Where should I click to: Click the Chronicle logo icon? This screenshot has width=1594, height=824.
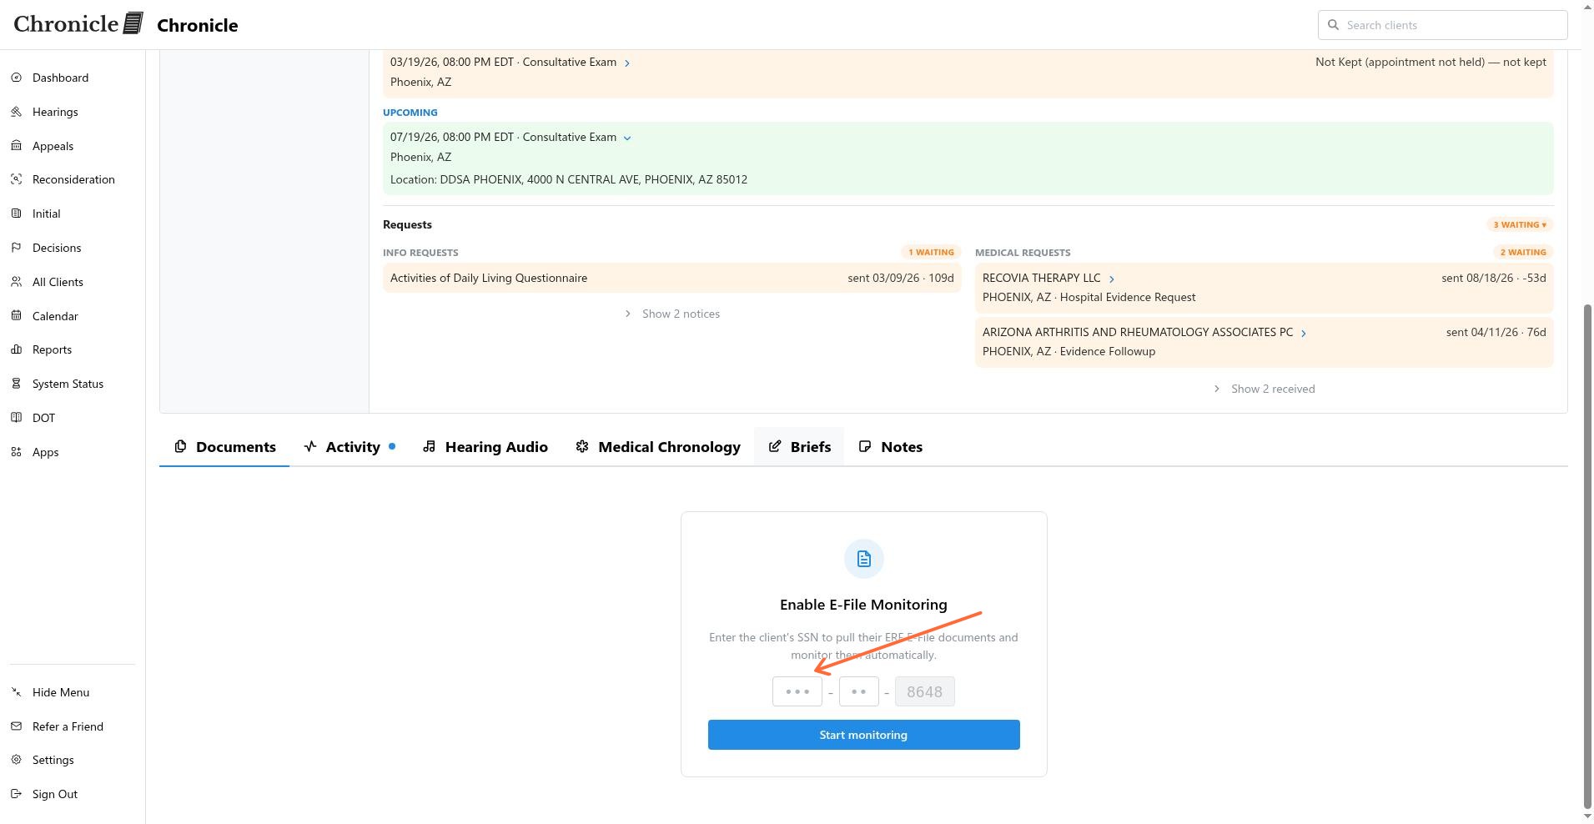[133, 23]
